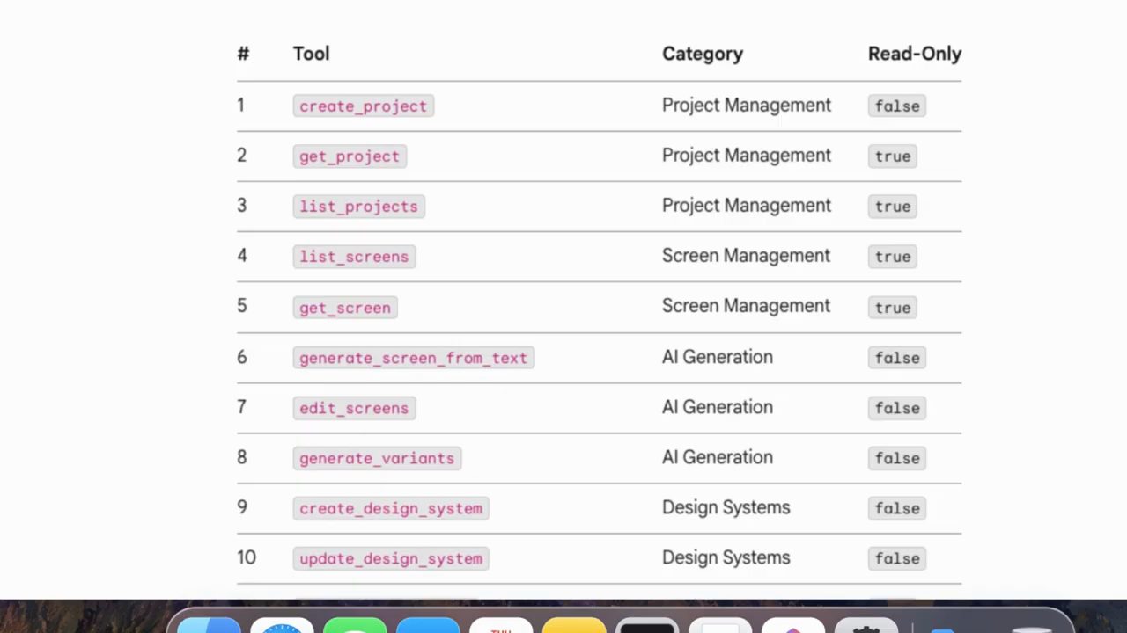Click the edit_screens tool tag
1127x633 pixels.
click(354, 408)
